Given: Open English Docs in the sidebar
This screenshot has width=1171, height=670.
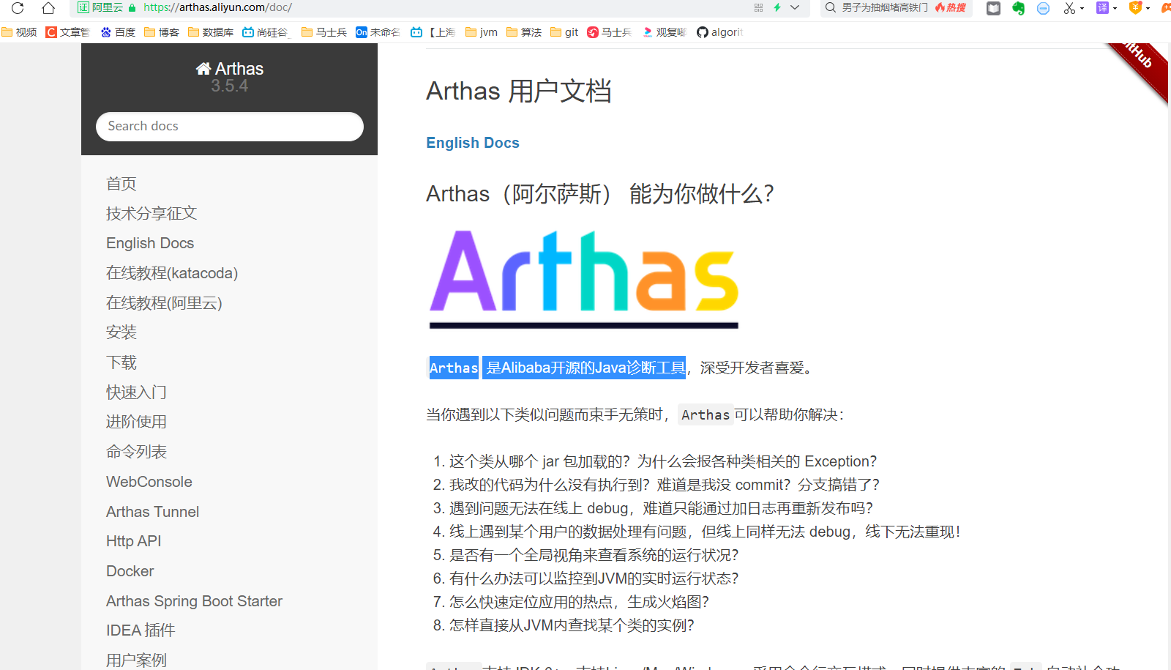Looking at the screenshot, I should [x=150, y=243].
